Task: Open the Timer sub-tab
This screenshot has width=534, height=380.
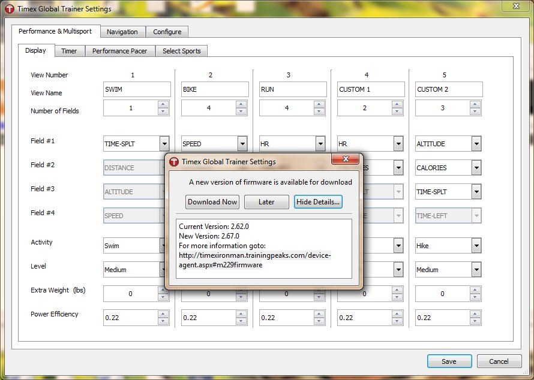Action: [x=69, y=51]
